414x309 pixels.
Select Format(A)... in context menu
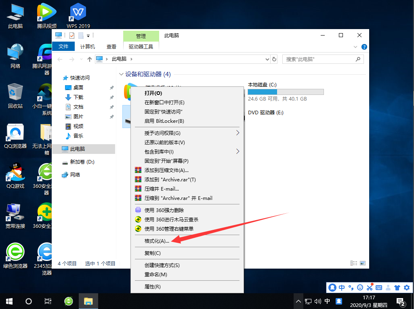pyautogui.click(x=157, y=241)
